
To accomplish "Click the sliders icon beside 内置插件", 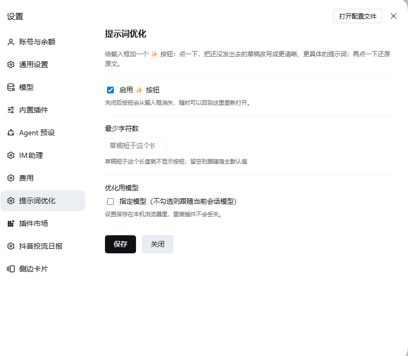I will [11, 110].
